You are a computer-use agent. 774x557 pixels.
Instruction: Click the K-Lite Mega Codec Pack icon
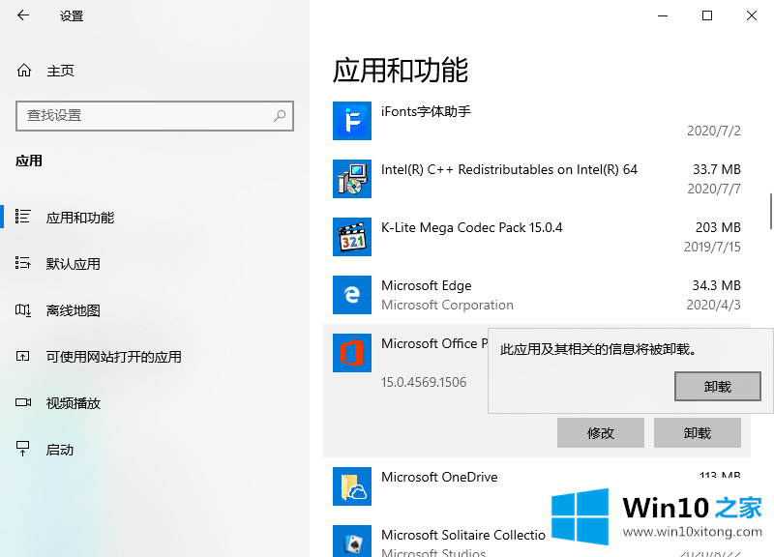pos(352,237)
